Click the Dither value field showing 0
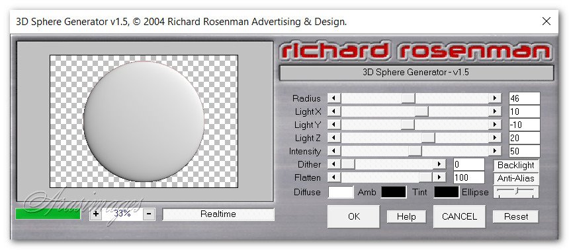 469,164
